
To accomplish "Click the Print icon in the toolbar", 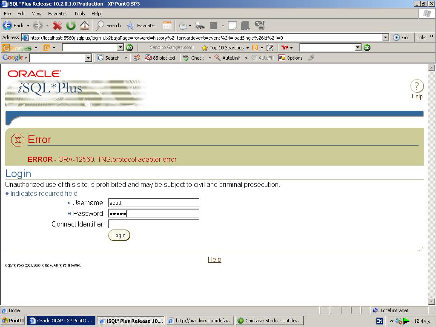I will pyautogui.click(x=200, y=26).
